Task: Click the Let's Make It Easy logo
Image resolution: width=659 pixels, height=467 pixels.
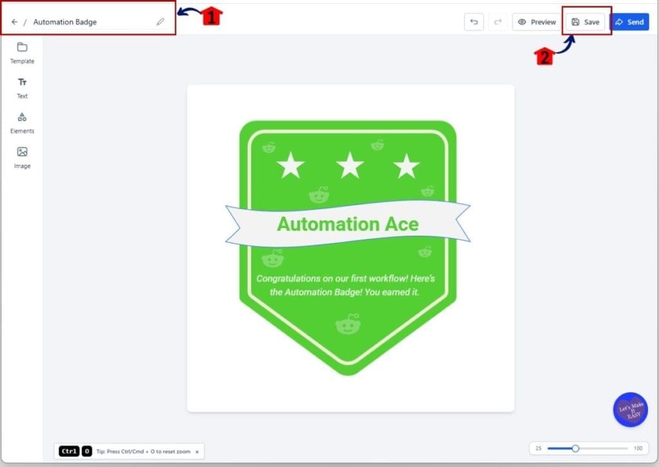Action: click(x=630, y=410)
